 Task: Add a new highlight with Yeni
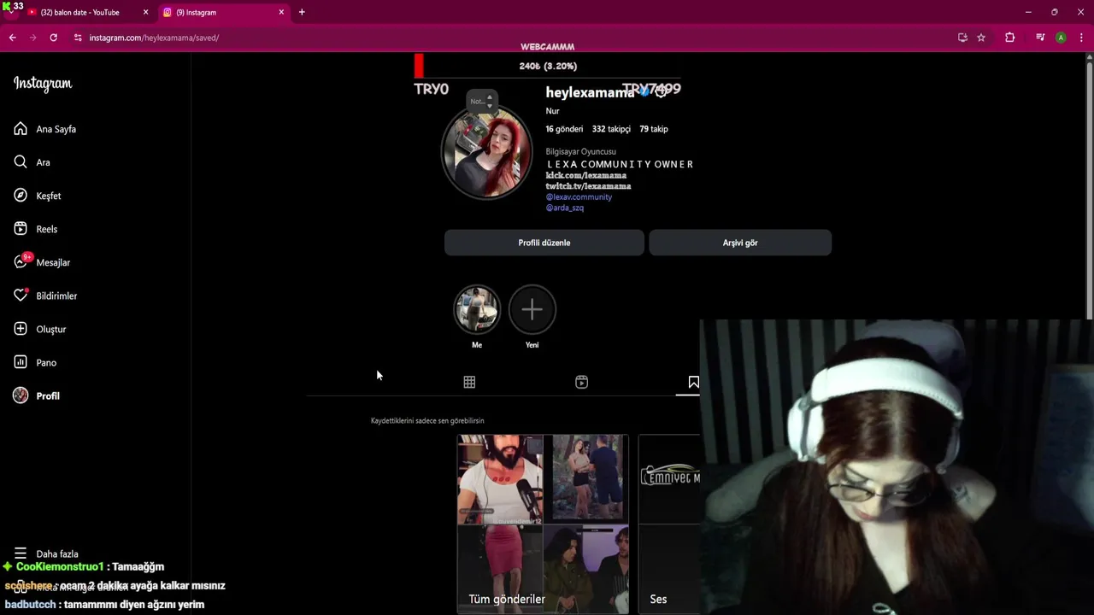(532, 309)
